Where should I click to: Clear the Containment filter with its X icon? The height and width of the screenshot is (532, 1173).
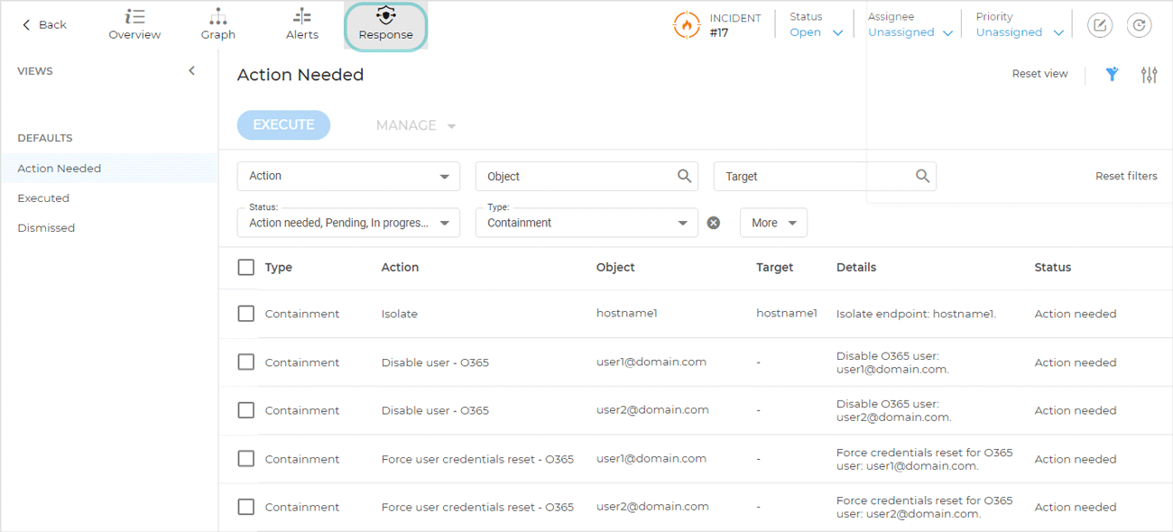[714, 222]
